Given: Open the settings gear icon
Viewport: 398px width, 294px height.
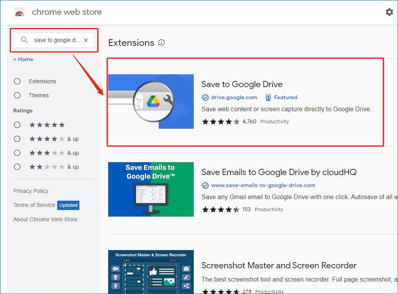Looking at the screenshot, I should [389, 12].
